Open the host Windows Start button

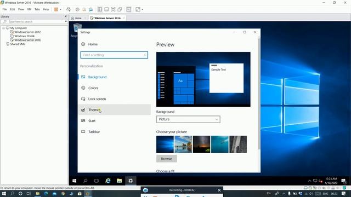[4, 194]
